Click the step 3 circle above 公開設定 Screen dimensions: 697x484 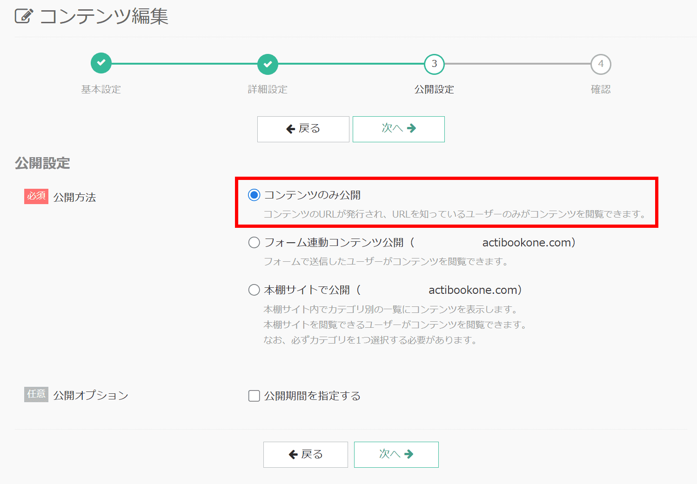434,64
